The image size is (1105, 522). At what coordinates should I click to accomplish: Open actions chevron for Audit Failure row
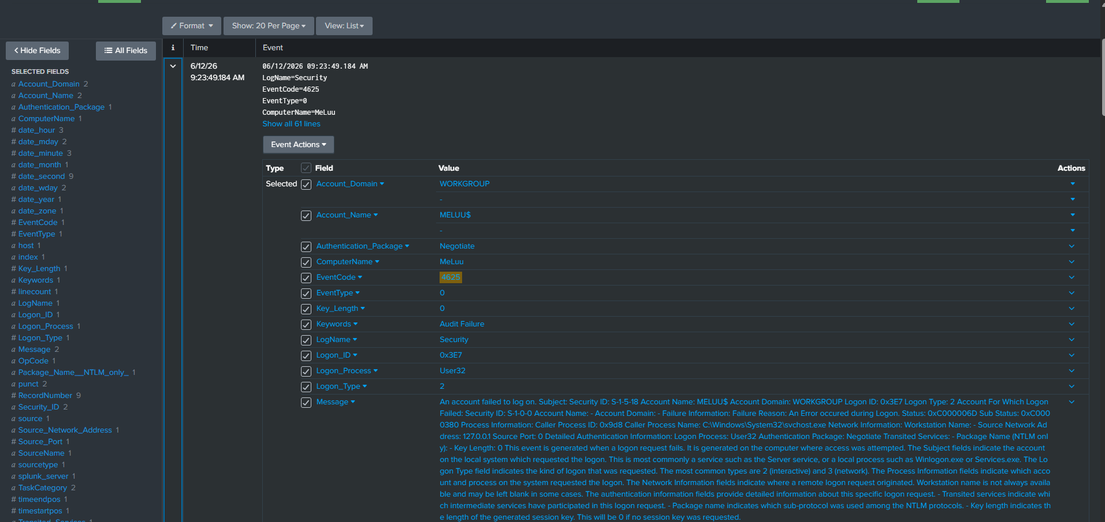pos(1072,324)
